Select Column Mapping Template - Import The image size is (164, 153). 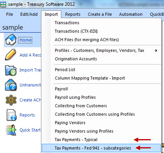[90, 78]
